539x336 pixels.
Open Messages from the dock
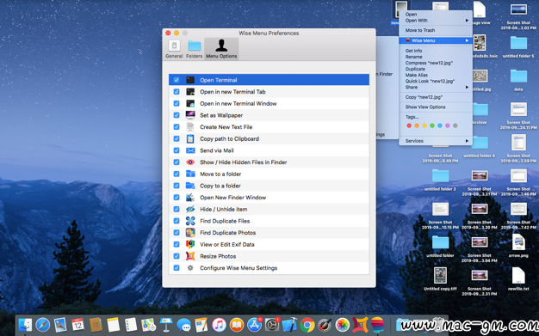pos(184,324)
